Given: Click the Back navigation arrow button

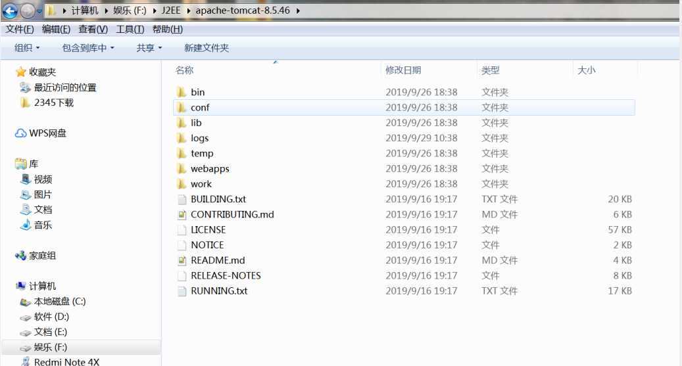Looking at the screenshot, I should (10, 11).
